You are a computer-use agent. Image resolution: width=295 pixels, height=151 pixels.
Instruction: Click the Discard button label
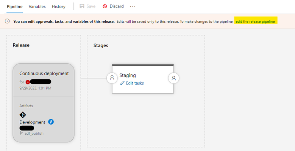pos(117,6)
